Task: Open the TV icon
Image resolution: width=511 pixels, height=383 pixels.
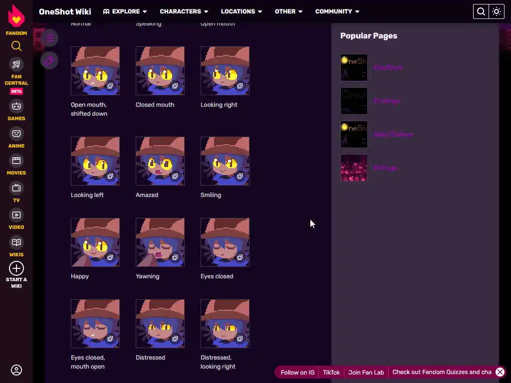Action: pyautogui.click(x=16, y=188)
